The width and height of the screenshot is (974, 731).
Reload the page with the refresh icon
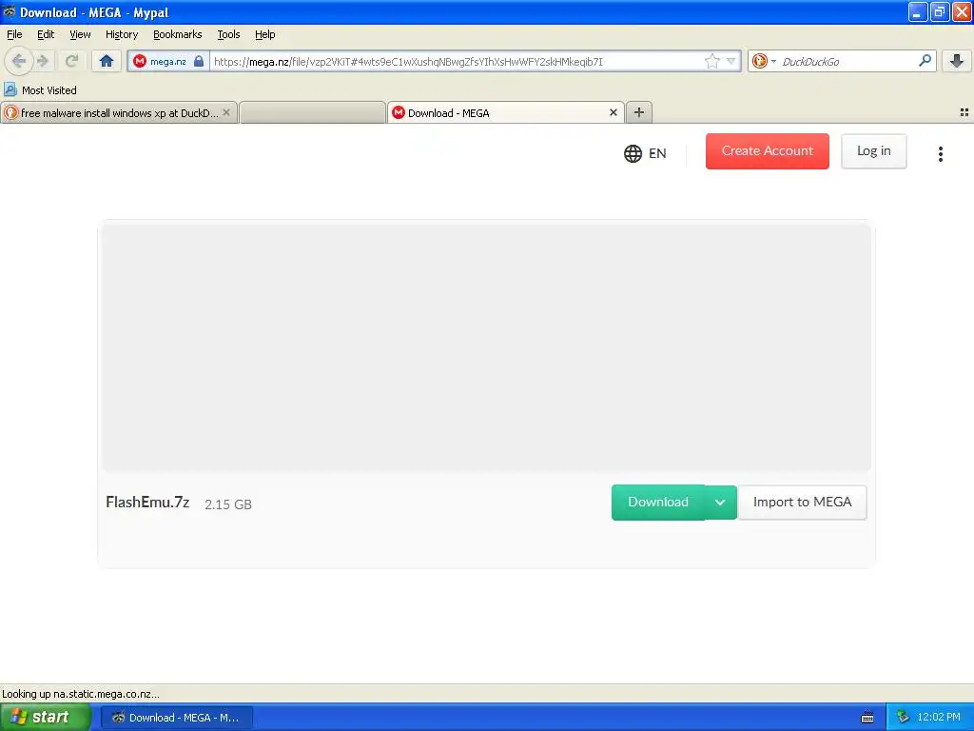71,61
